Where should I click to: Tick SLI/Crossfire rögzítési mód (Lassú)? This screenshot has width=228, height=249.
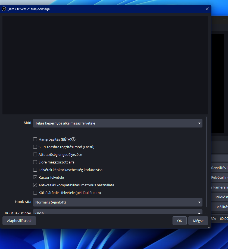point(35,147)
